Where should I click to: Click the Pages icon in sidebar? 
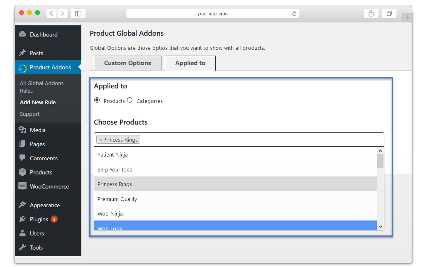22,144
